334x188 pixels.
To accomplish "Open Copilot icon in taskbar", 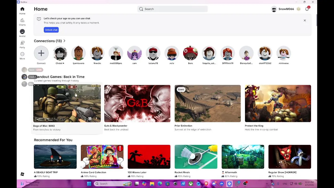I will coord(144,184).
